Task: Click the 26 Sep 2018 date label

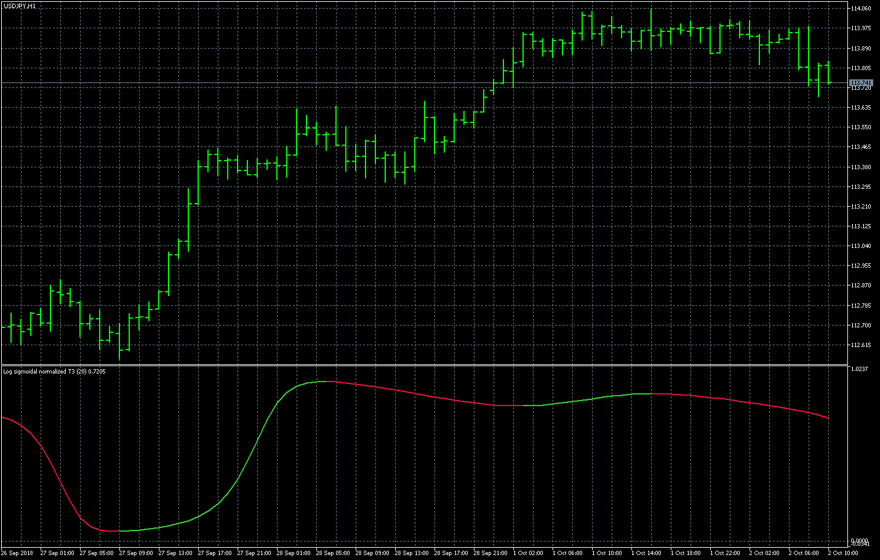Action: tap(17, 553)
